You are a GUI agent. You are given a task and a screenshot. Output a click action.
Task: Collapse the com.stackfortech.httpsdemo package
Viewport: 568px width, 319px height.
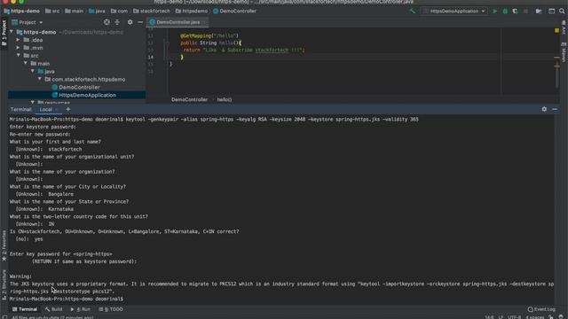pyautogui.click(x=40, y=79)
